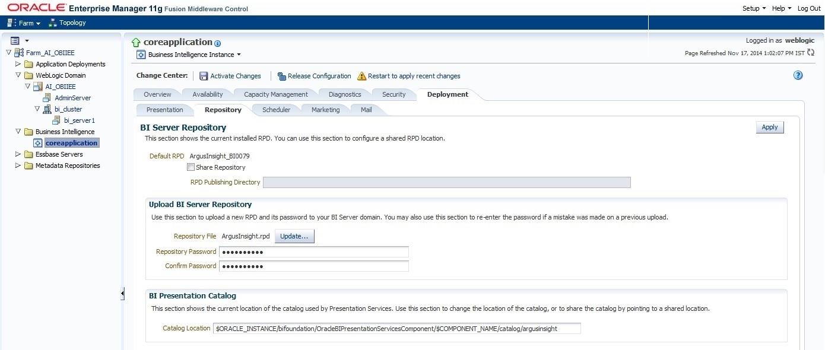Viewport: 825px width, 350px height.
Task: Open the Farm dropdown menu
Action: tap(30, 23)
